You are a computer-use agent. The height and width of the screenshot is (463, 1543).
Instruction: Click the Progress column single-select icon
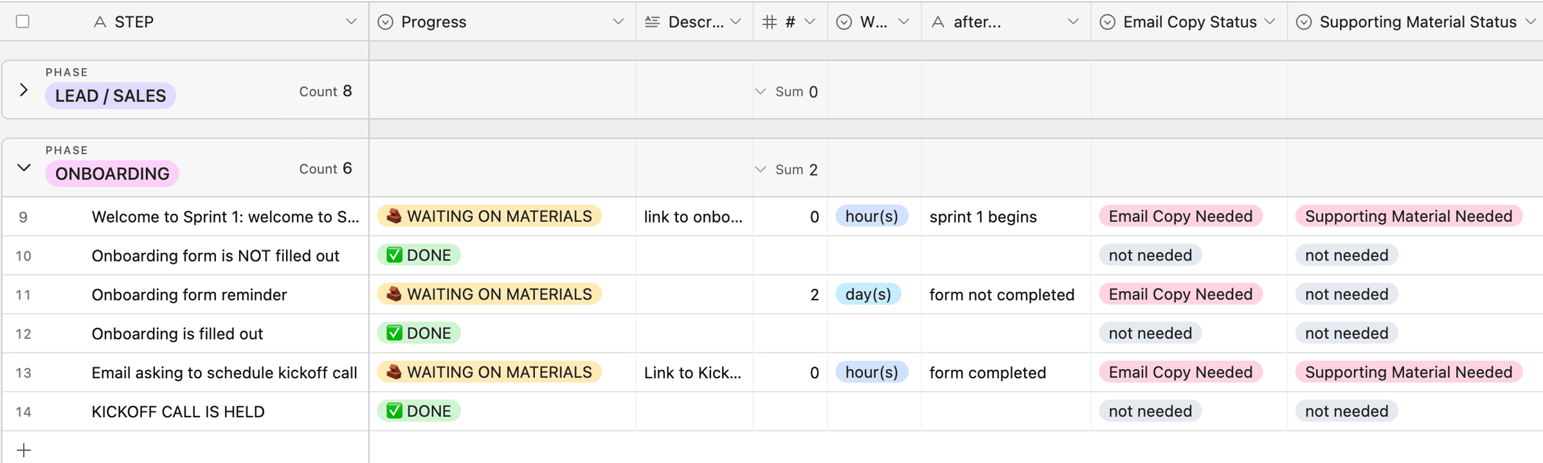point(385,22)
